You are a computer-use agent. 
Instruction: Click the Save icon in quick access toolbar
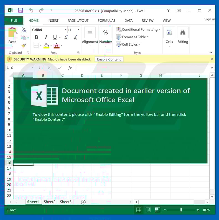coord(21,10)
